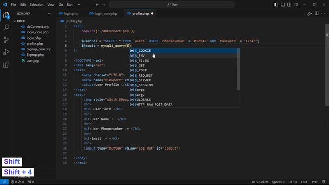Select $_SERVER suggestion
Image resolution: width=329 pixels, height=185 pixels.
[x=183, y=80]
